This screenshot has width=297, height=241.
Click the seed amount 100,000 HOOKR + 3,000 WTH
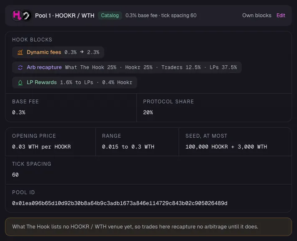point(226,147)
